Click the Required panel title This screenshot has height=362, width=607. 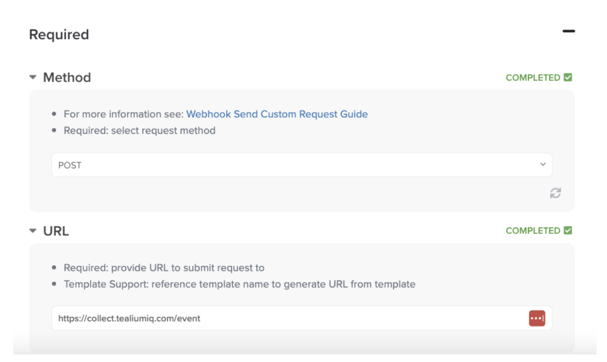pyautogui.click(x=59, y=35)
